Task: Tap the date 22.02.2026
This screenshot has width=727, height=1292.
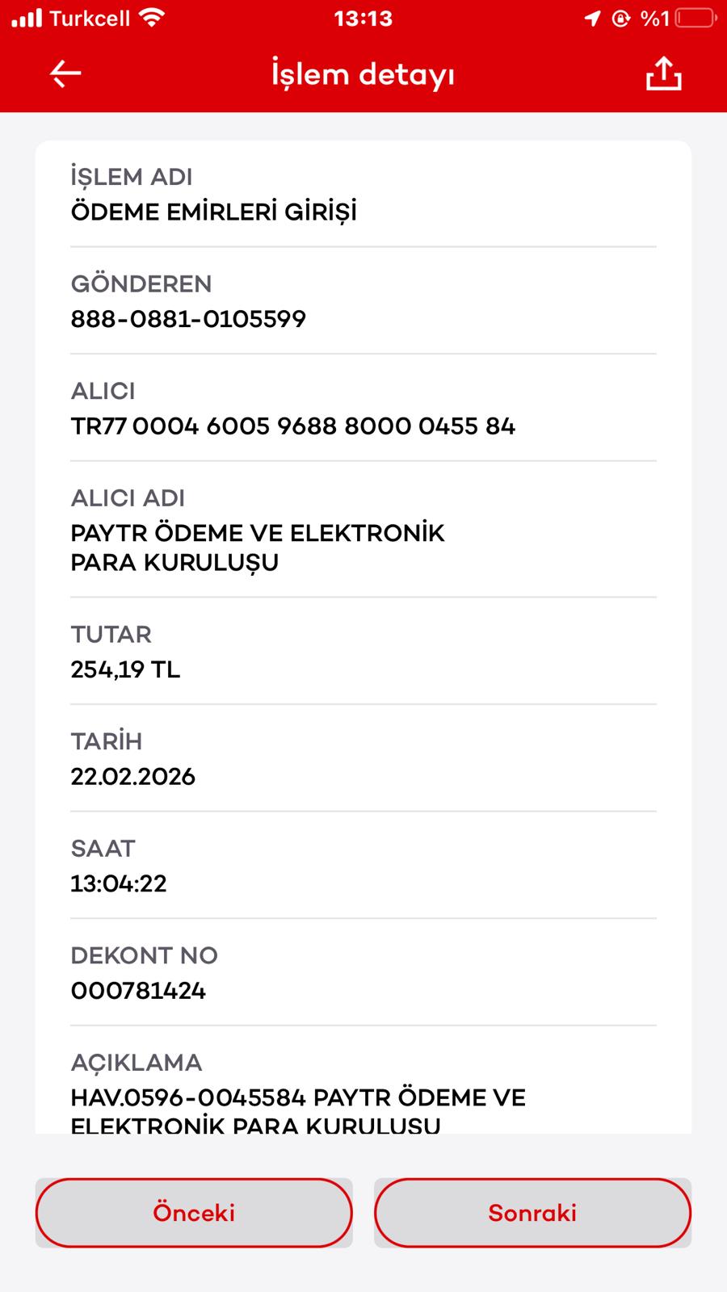Action: [132, 777]
